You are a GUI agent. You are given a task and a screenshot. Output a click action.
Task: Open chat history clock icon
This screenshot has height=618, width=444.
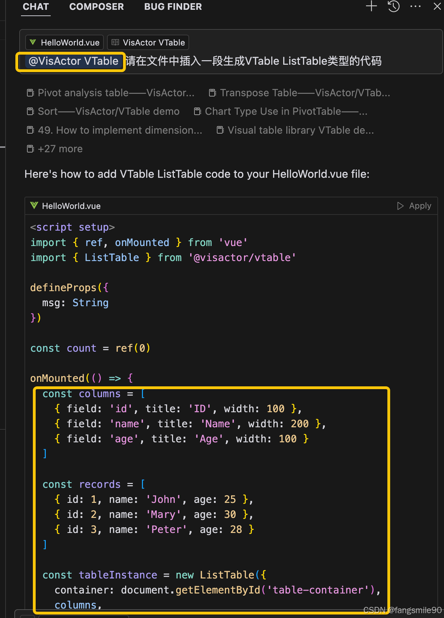(394, 6)
